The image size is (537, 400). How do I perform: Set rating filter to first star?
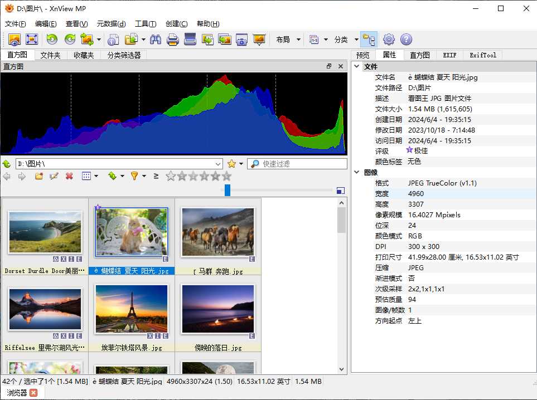pyautogui.click(x=171, y=176)
